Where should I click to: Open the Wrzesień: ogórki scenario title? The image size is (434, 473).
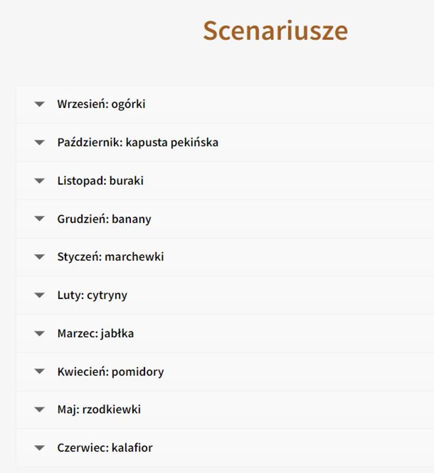pos(101,104)
